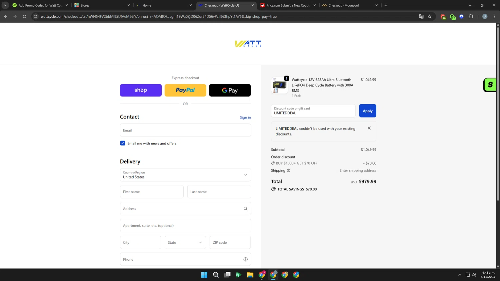Reload the current page
The height and width of the screenshot is (281, 500).
click(24, 16)
